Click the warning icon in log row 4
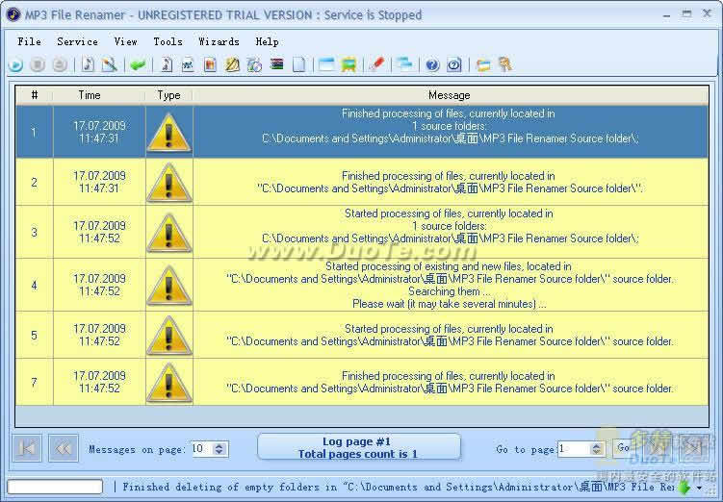 point(168,285)
